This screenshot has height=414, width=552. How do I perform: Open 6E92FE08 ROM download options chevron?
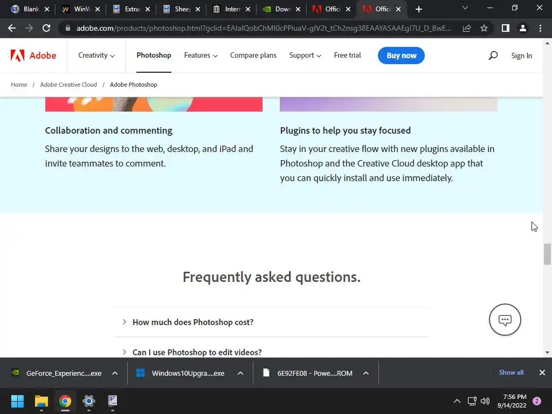(x=366, y=373)
